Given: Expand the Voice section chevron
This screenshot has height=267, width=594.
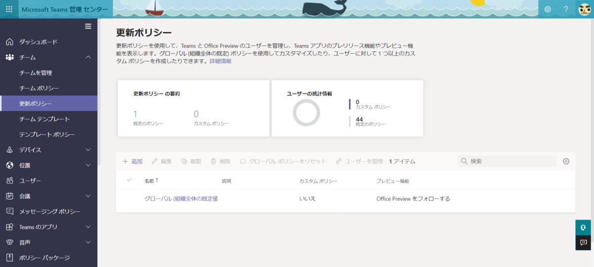Looking at the screenshot, I should 88,242.
